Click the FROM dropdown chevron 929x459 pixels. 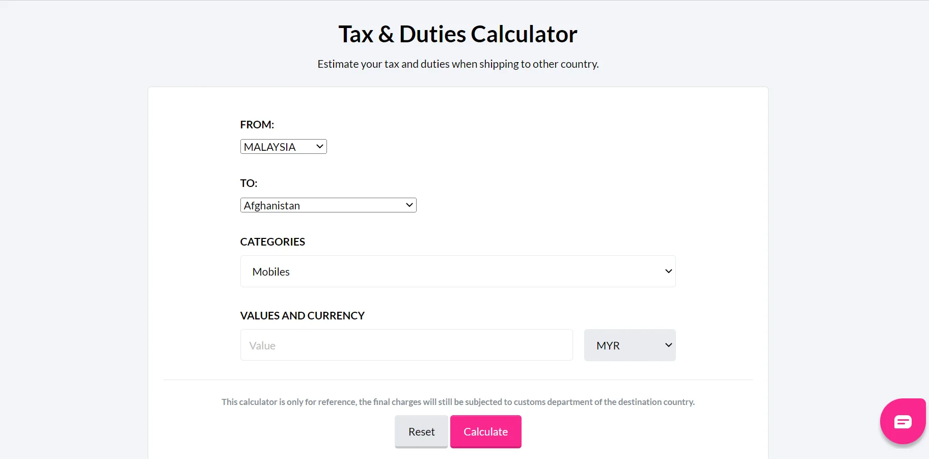319,146
